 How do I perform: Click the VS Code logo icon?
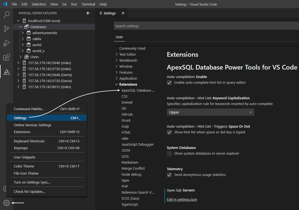coord(5,4)
